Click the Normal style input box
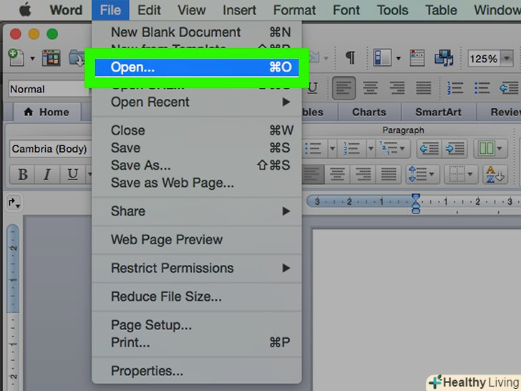The width and height of the screenshot is (521, 391). pyautogui.click(x=46, y=89)
